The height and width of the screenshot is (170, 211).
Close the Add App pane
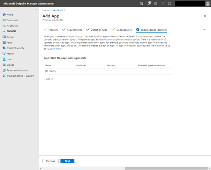coord(205,16)
